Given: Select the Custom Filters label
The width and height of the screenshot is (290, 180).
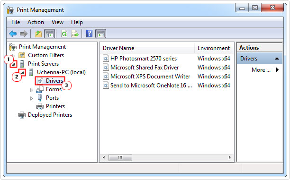Looking at the screenshot, I should click(x=46, y=55).
